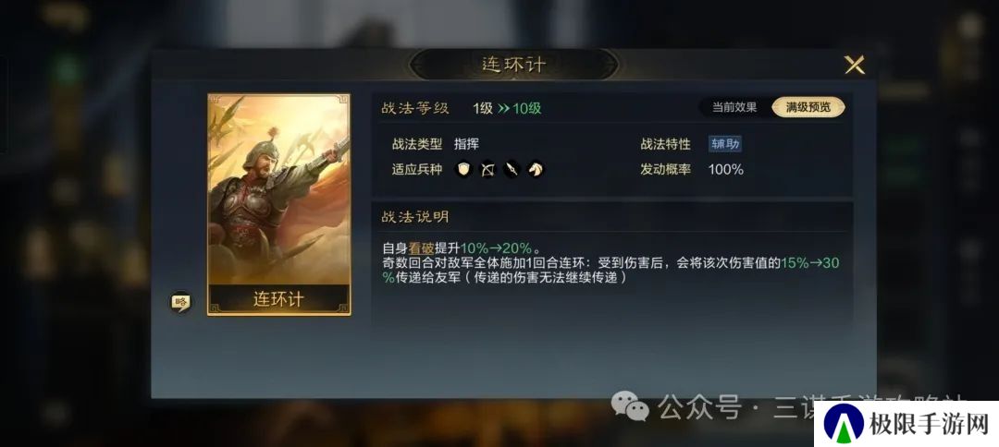The width and height of the screenshot is (999, 447).
Task: Click the horse cavalry troop icon
Action: (536, 170)
